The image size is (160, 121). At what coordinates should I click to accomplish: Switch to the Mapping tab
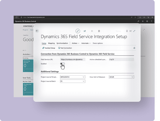[51, 43]
